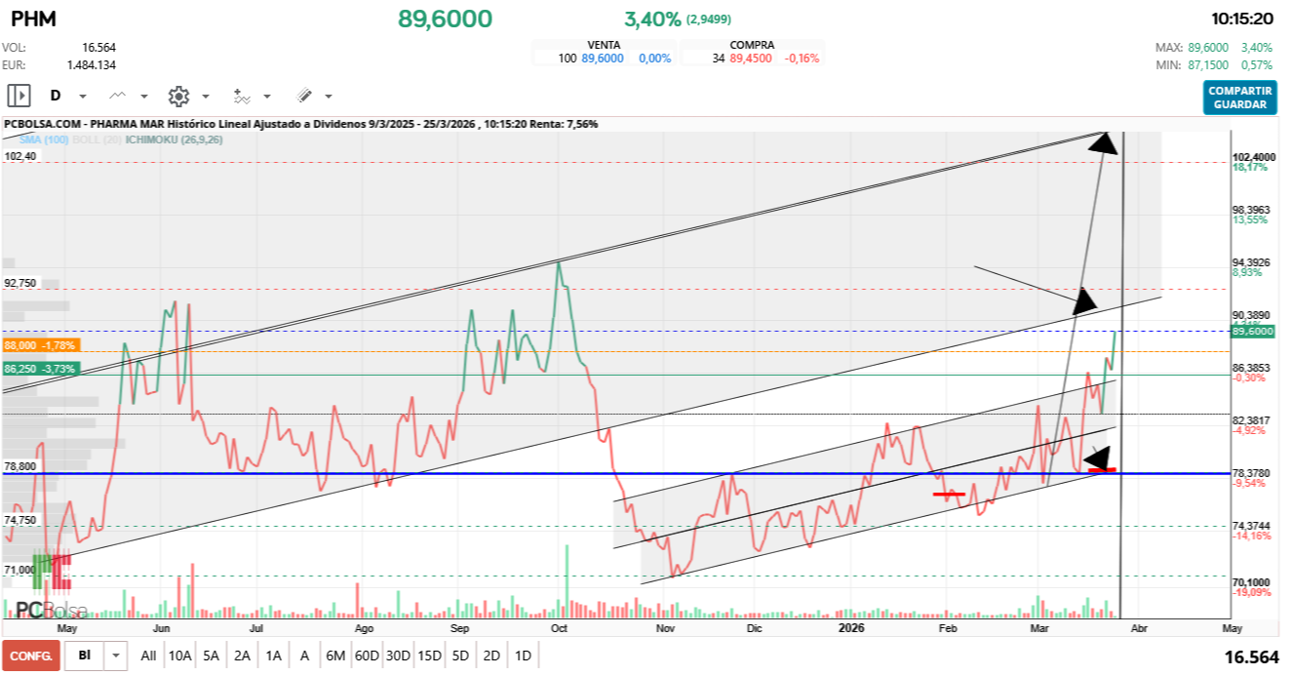Expand the dropdown arrow beside the pencil tool
Viewport: 1292px width, 676px height.
click(328, 97)
